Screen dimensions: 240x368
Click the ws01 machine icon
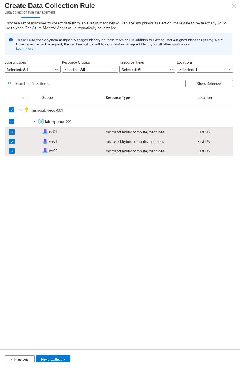(x=45, y=141)
